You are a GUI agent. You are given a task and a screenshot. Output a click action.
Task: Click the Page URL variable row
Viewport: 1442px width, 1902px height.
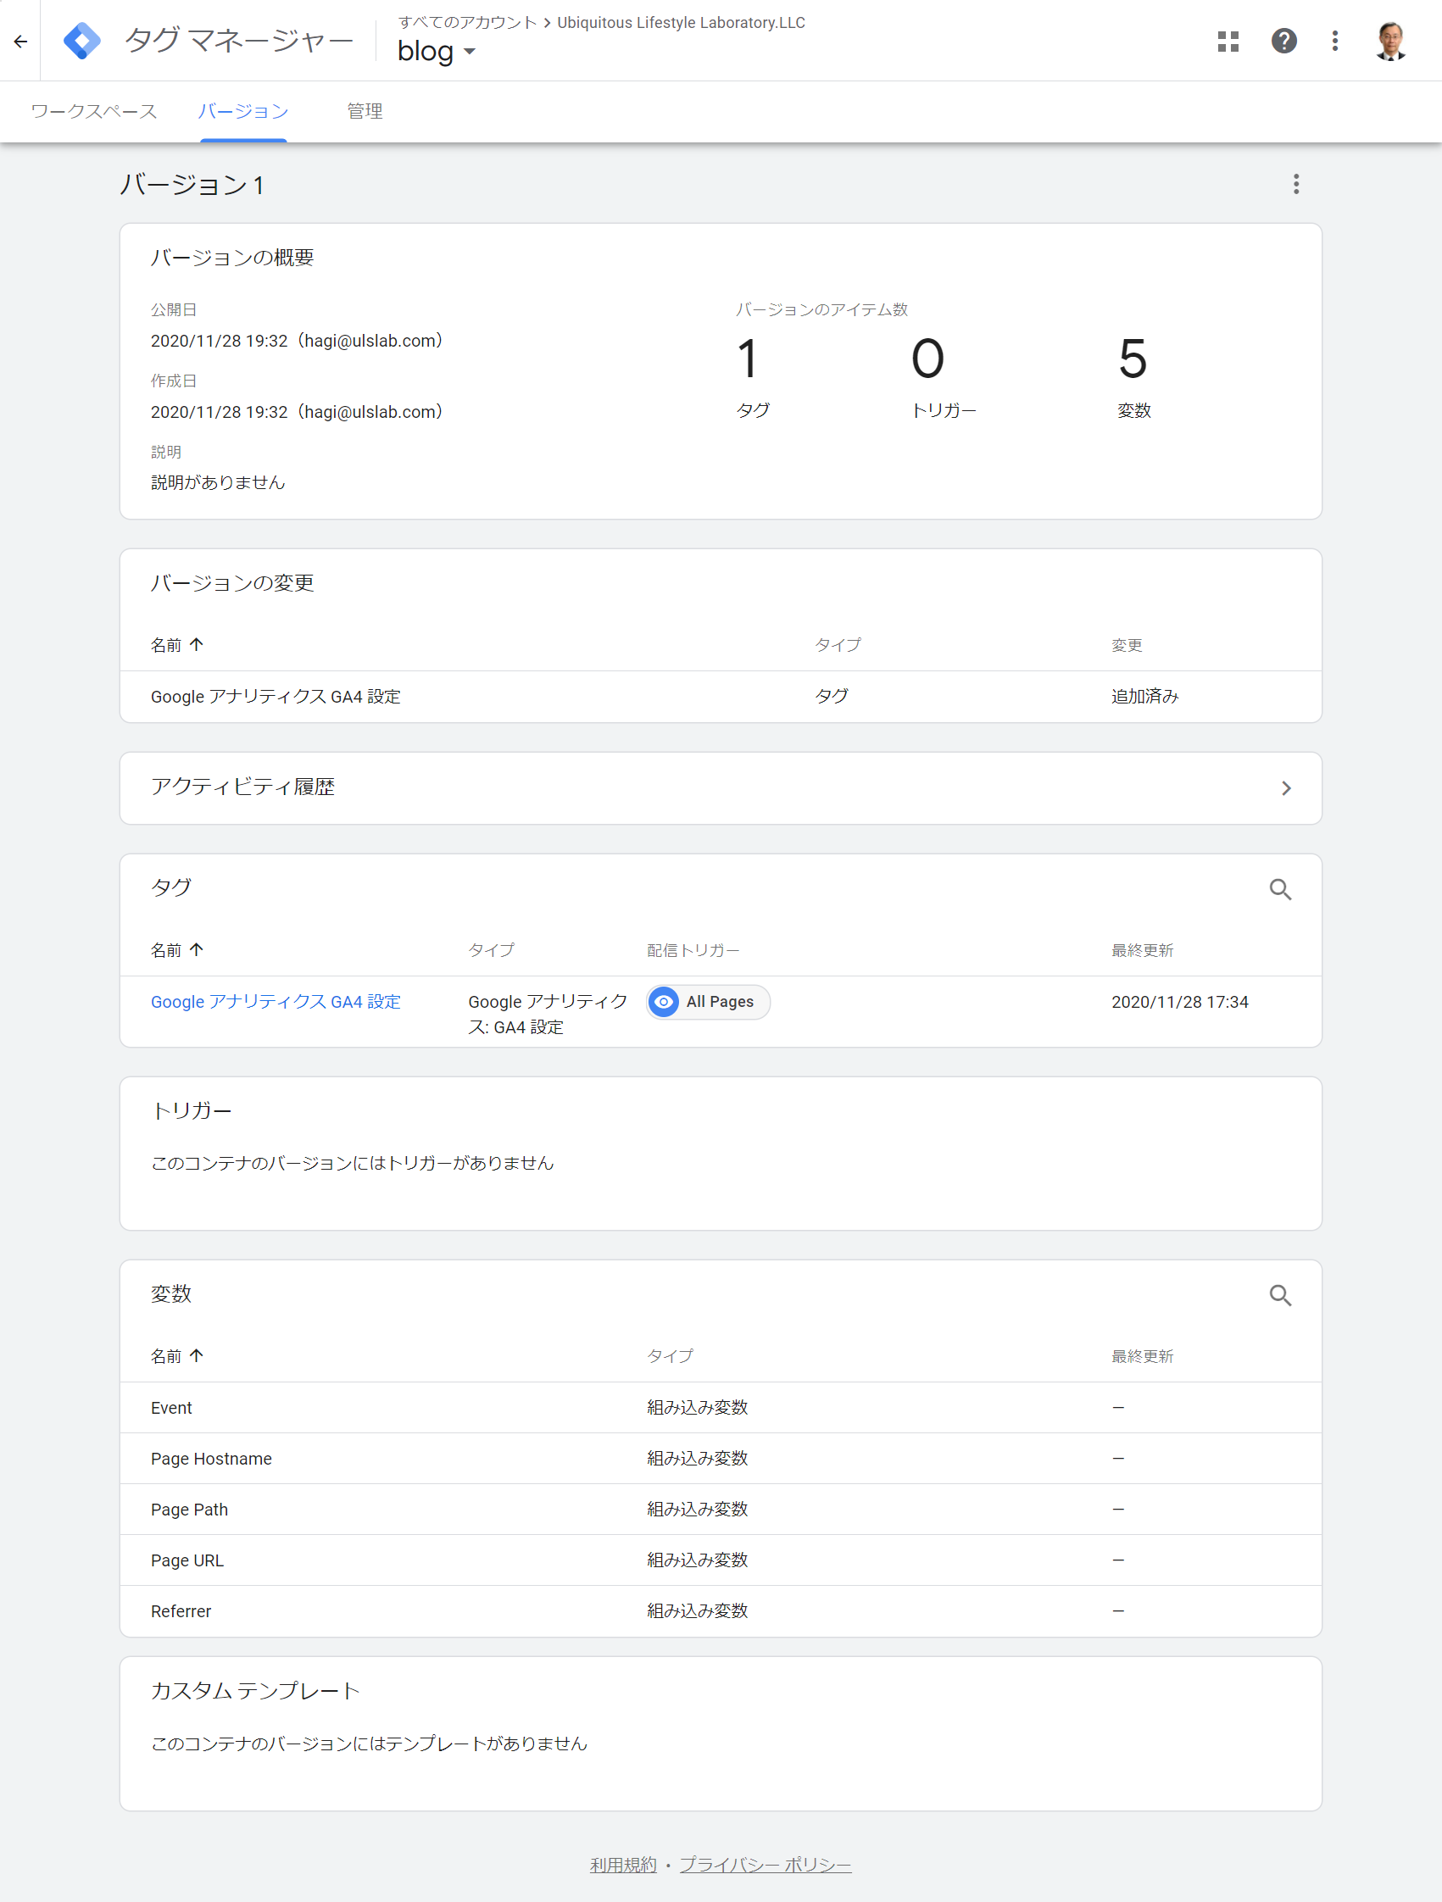(x=721, y=1560)
